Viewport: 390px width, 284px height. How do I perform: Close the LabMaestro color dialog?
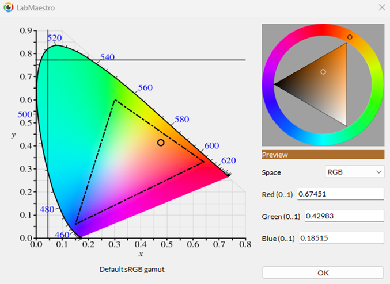tap(381, 7)
